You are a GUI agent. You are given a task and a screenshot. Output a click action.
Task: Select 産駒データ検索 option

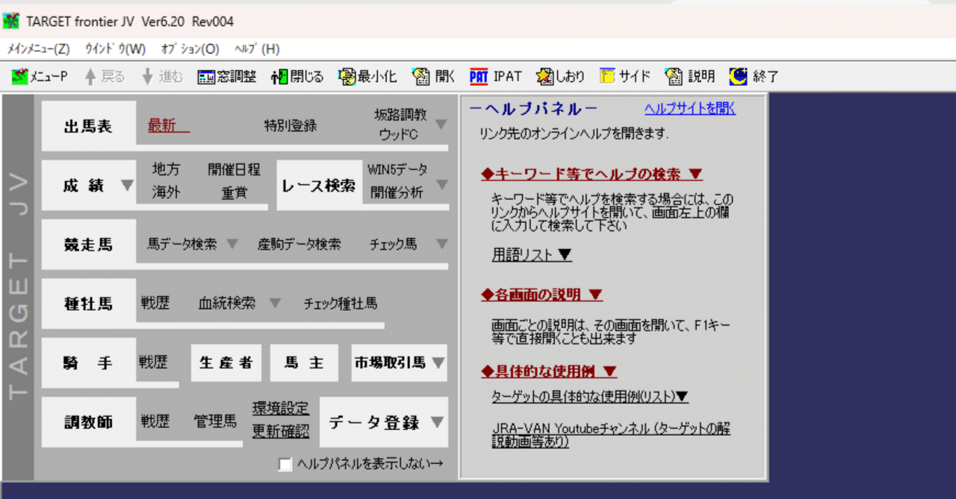299,244
